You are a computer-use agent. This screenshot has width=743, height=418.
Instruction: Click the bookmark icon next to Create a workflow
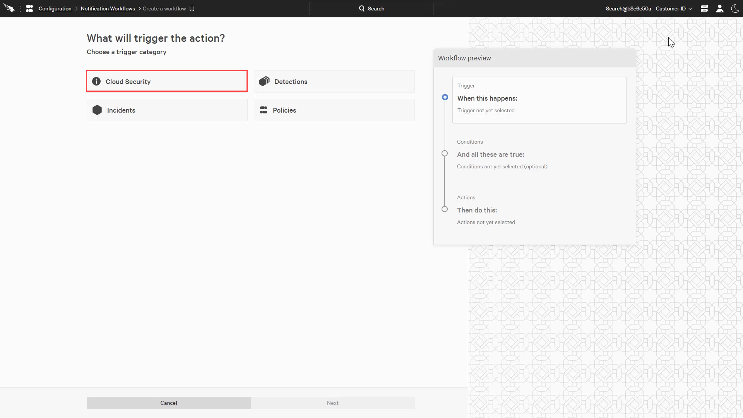coord(192,9)
